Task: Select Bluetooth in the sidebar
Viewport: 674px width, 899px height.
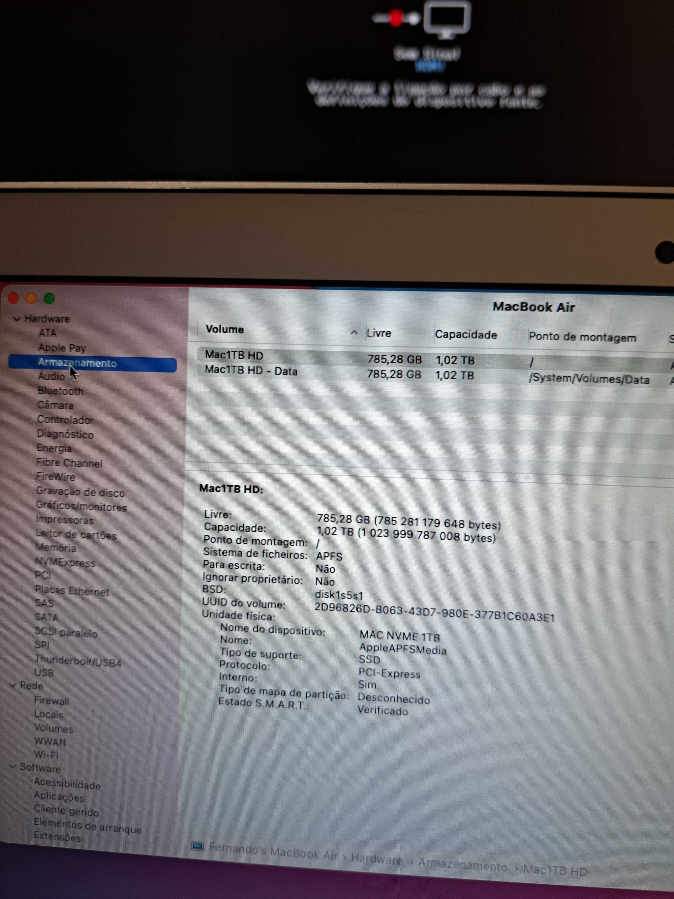Action: tap(61, 391)
